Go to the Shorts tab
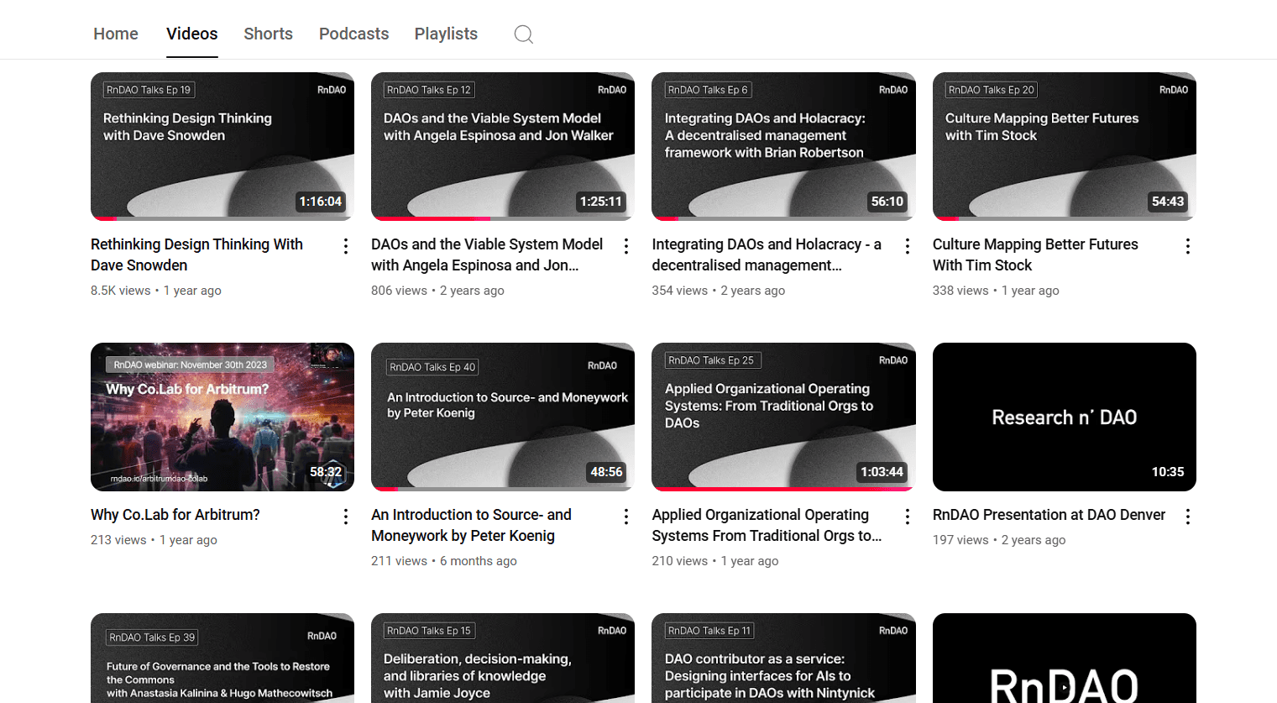The width and height of the screenshot is (1277, 703). pyautogui.click(x=269, y=34)
